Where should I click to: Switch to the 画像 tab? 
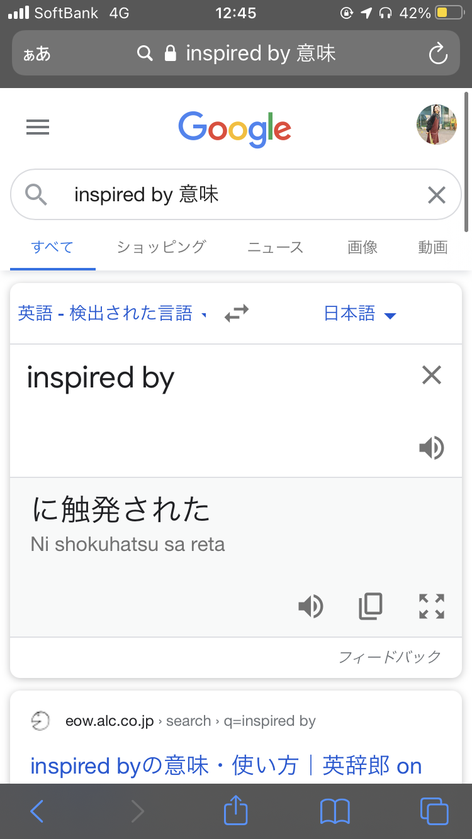(x=362, y=247)
